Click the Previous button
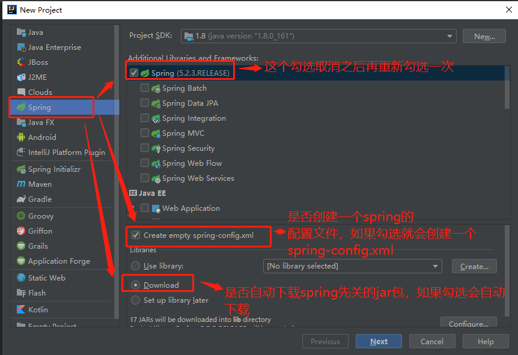Image resolution: width=518 pixels, height=355 pixels. pyautogui.click(x=325, y=341)
